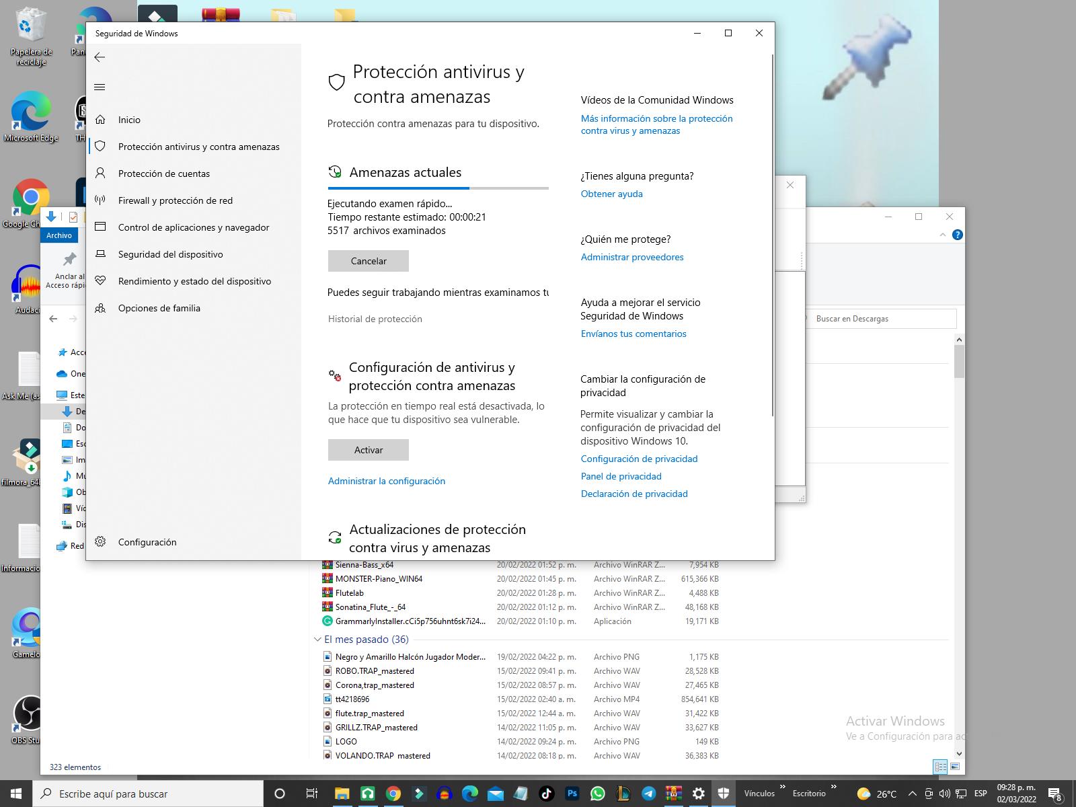Click the Inicio home icon
This screenshot has height=807, width=1076.
coord(100,120)
